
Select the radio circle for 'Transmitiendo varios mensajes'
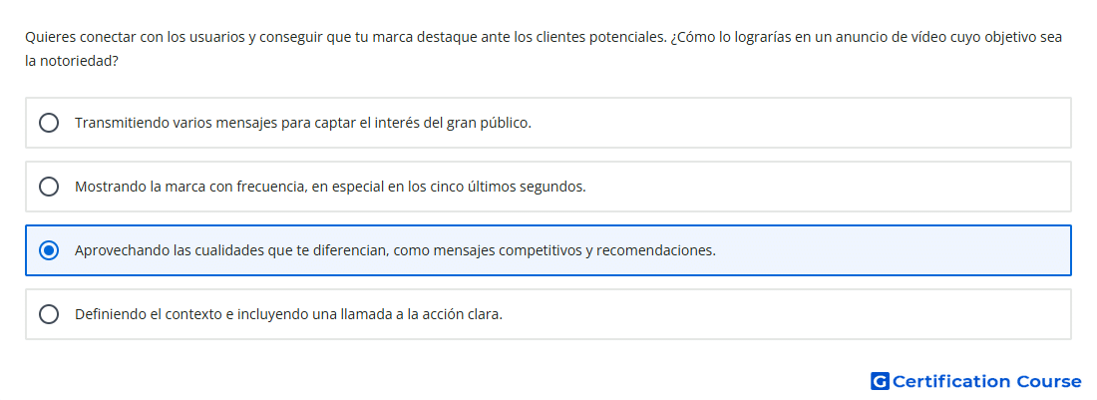tap(49, 123)
